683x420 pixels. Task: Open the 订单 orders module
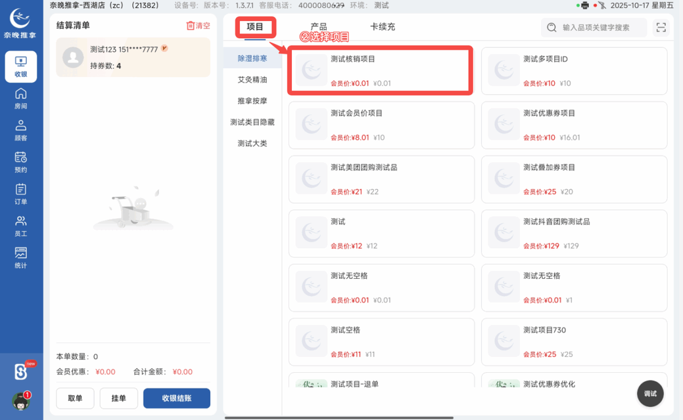(21, 193)
